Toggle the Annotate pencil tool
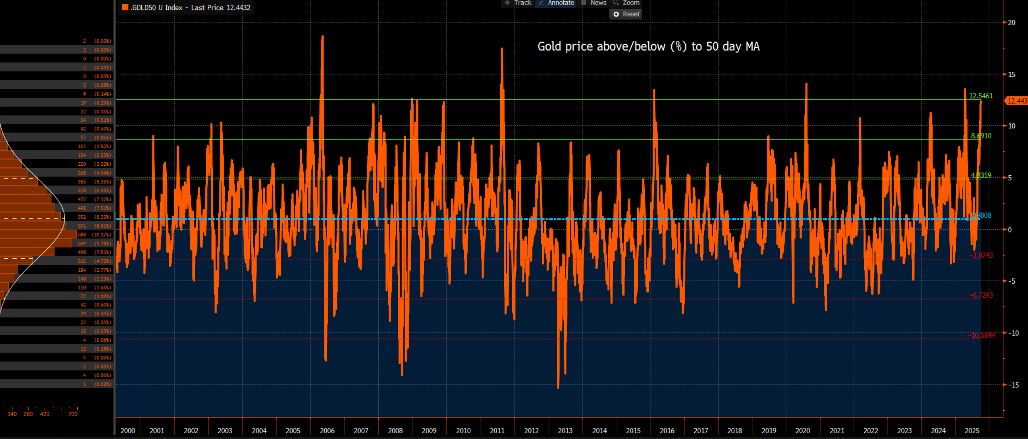Screen dimensions: 1028x439 click(556, 3)
